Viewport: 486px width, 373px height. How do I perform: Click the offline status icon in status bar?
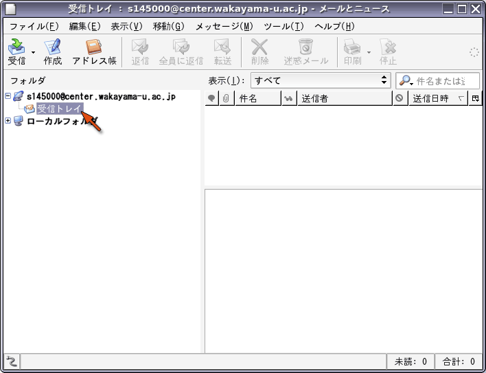click(12, 361)
